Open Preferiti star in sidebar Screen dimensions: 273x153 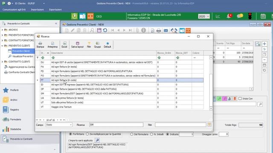[x=11, y=90]
